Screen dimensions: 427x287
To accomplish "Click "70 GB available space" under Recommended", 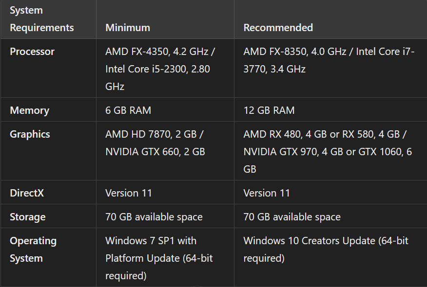I will coord(292,217).
